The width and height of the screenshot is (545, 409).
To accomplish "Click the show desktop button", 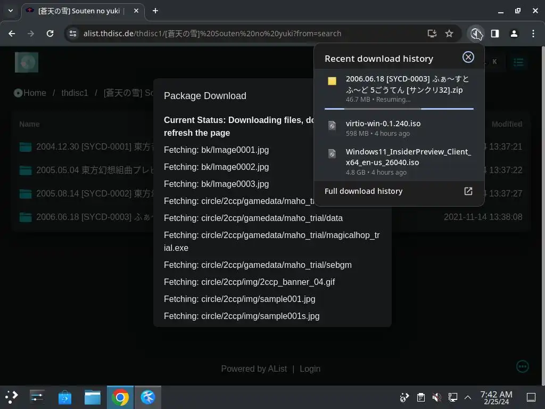I will 531,397.
